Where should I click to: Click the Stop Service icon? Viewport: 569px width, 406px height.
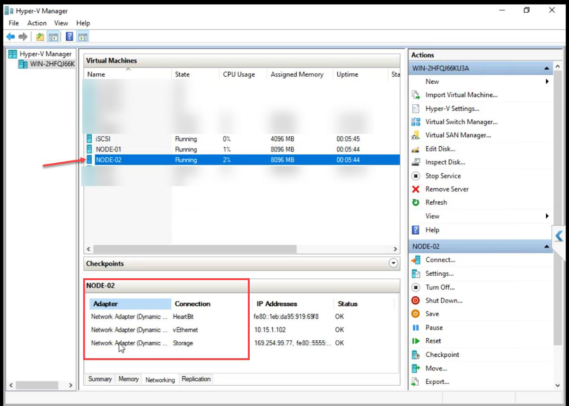tap(416, 176)
